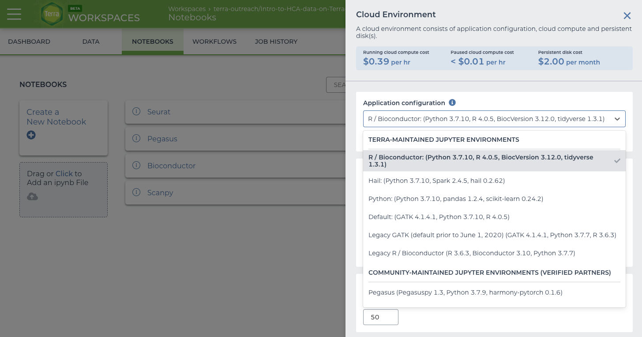Click the disk size field showing 50
Screen dimensions: 642x337
[381, 317]
